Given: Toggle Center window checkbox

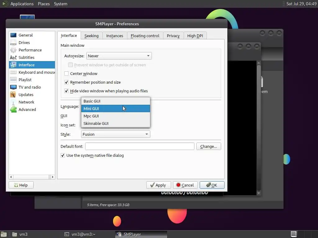Looking at the screenshot, I should click(66, 73).
